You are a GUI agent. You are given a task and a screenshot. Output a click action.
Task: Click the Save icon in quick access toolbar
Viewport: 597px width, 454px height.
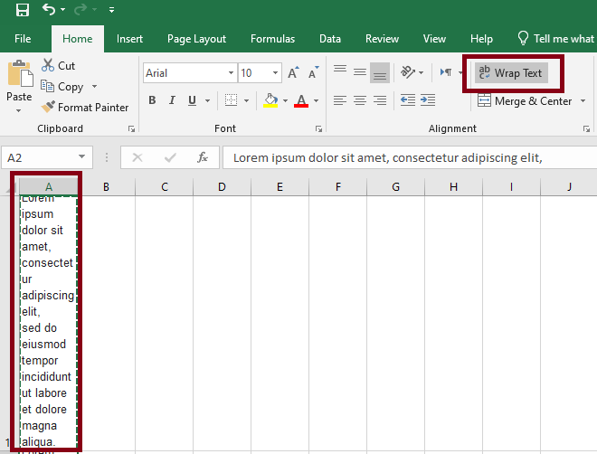tap(23, 10)
